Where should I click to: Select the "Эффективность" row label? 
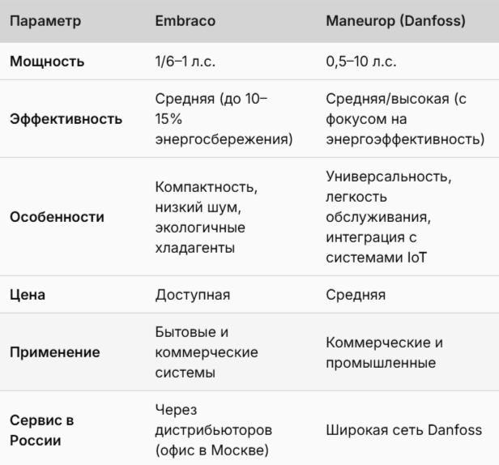(x=66, y=119)
